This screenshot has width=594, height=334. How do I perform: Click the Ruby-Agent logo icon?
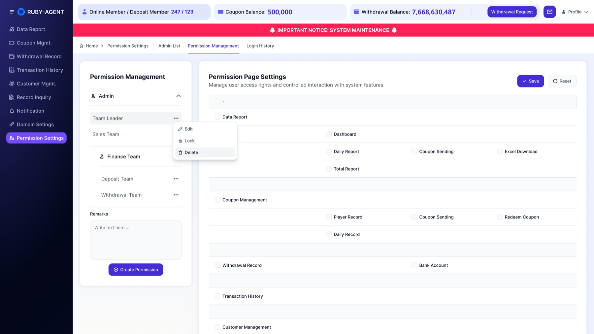(21, 12)
